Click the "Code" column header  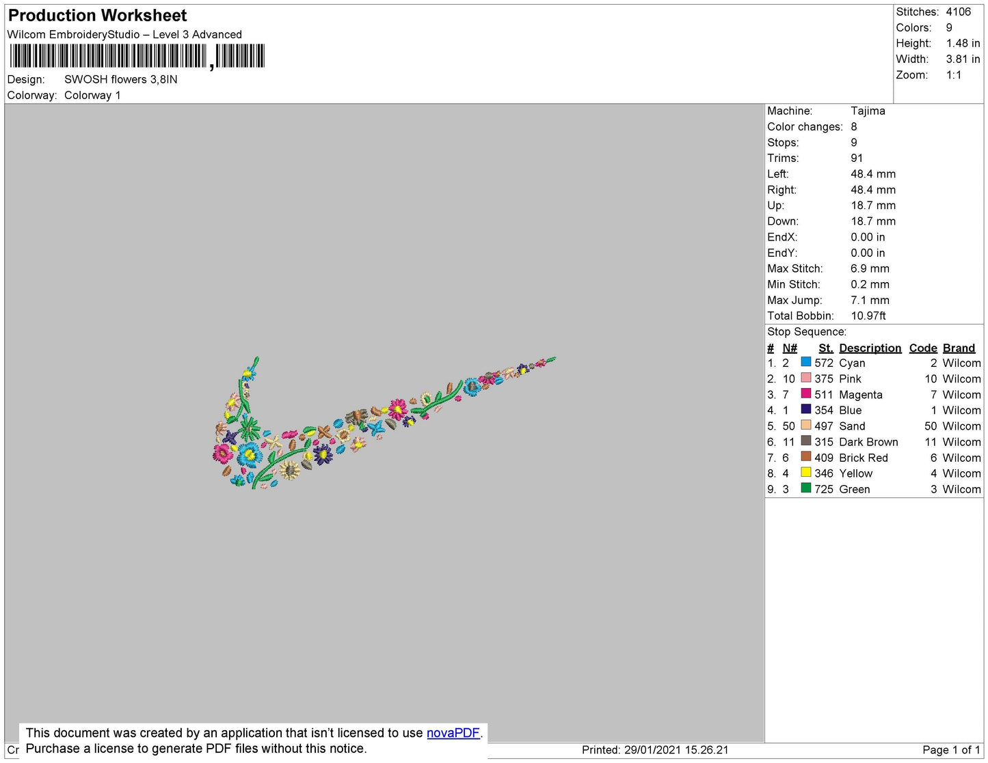coord(923,348)
